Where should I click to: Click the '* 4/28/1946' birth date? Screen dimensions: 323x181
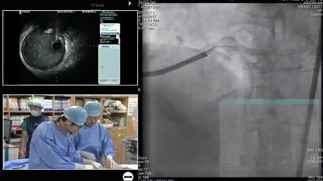pyautogui.click(x=148, y=7)
